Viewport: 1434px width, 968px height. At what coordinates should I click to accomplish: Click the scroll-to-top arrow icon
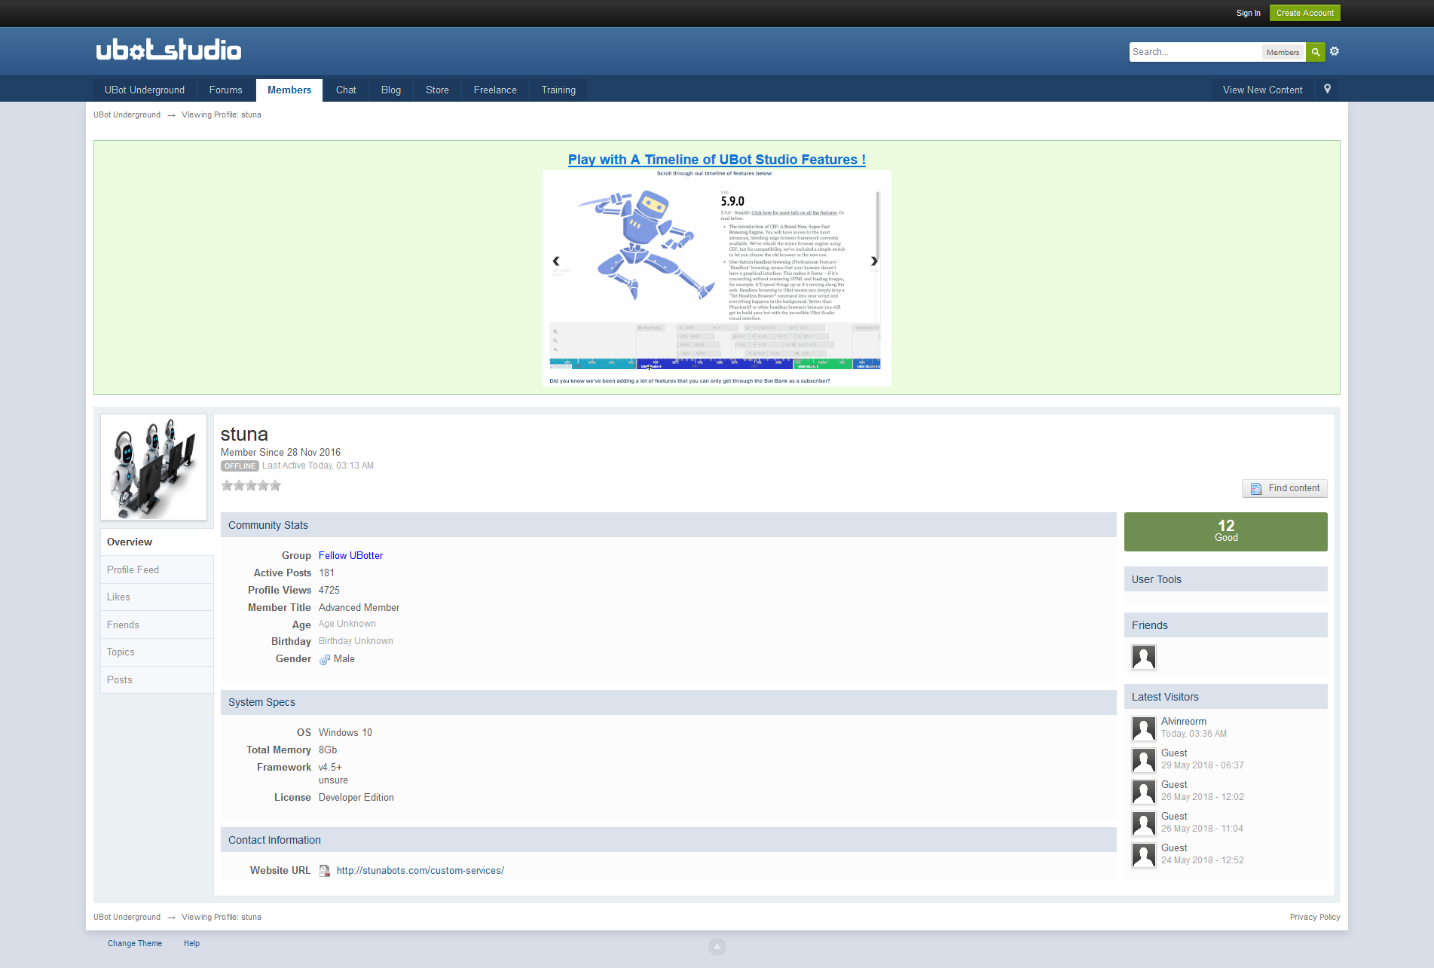[x=717, y=946]
